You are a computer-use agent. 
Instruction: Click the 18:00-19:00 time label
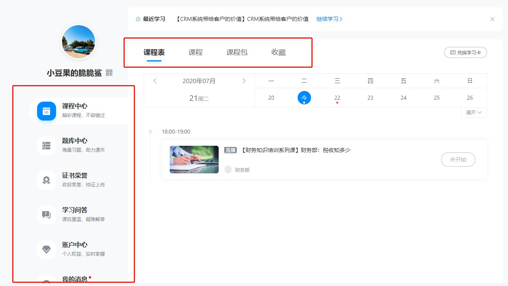[x=176, y=132]
